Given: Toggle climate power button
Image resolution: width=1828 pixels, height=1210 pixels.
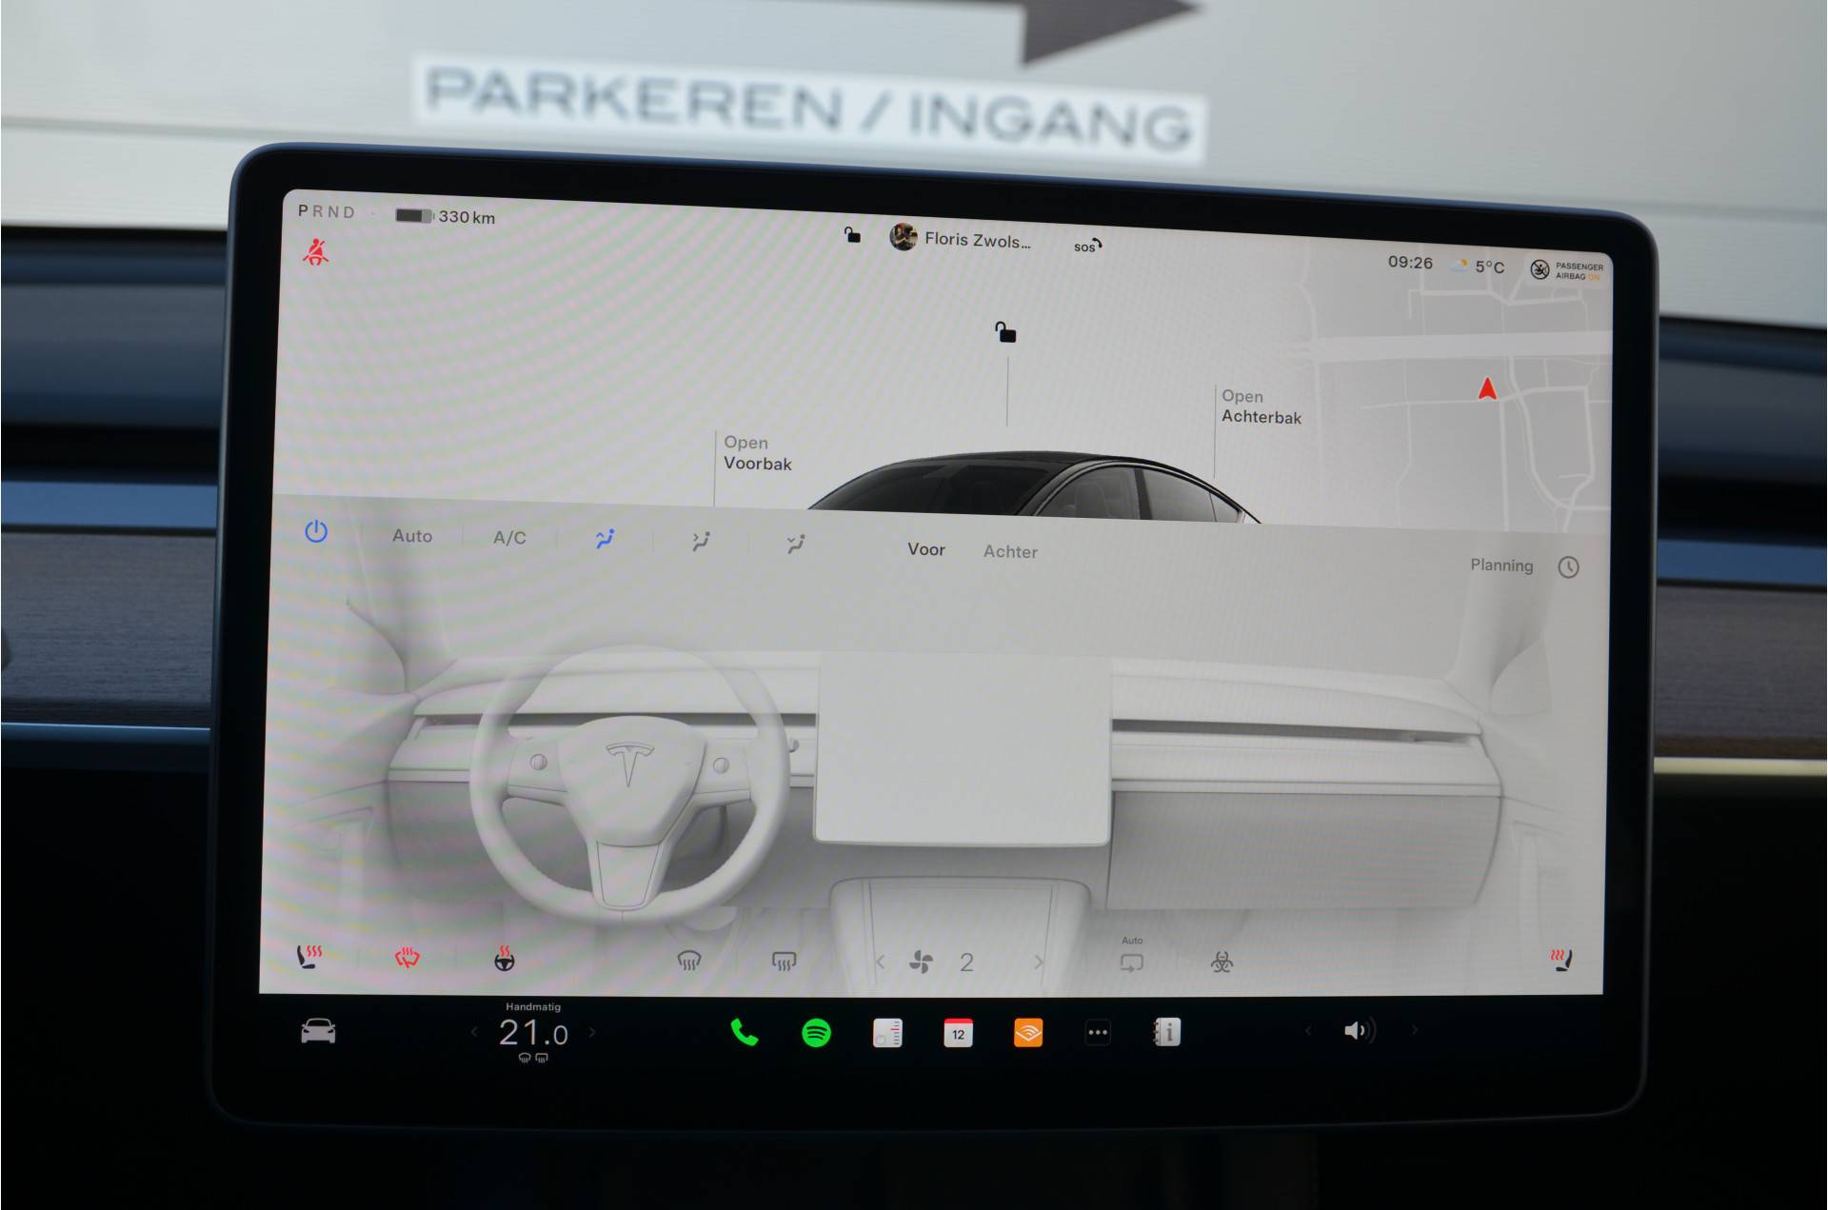Looking at the screenshot, I should point(316,532).
